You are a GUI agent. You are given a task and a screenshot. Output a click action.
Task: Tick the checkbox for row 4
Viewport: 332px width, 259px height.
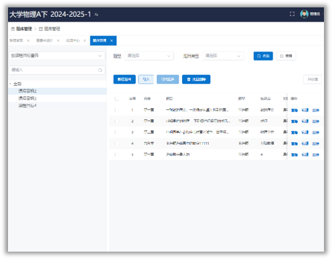[116, 144]
